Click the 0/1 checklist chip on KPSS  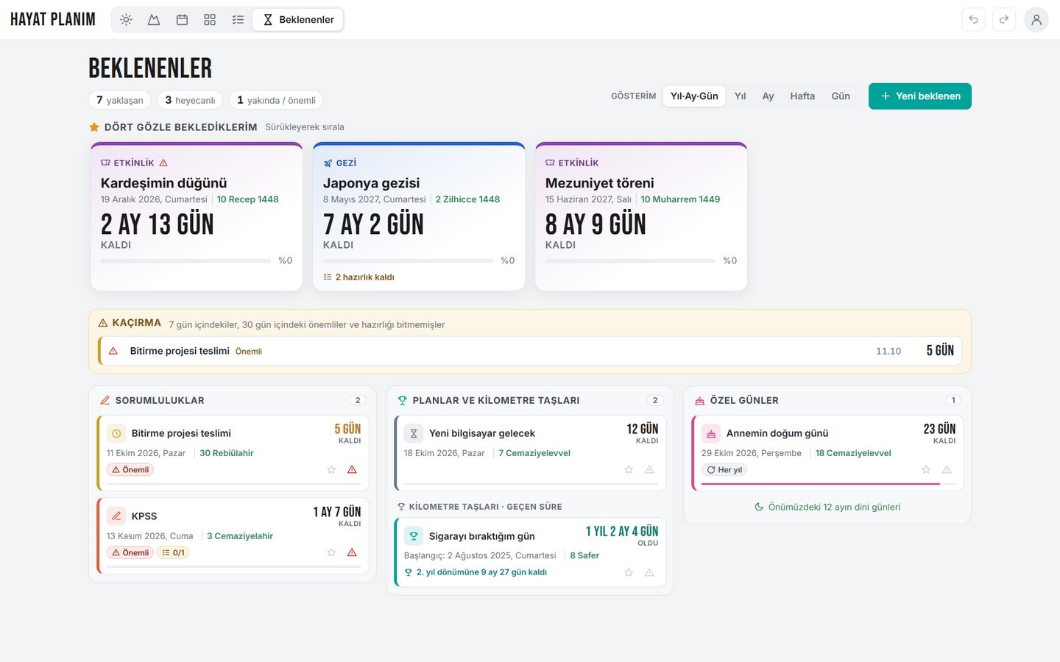point(173,552)
